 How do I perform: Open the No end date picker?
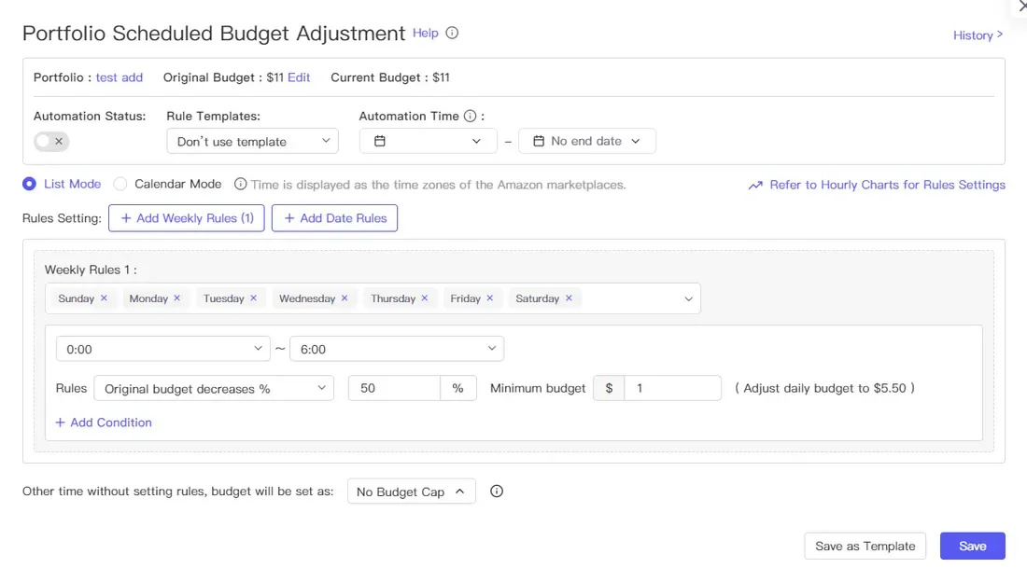click(587, 141)
